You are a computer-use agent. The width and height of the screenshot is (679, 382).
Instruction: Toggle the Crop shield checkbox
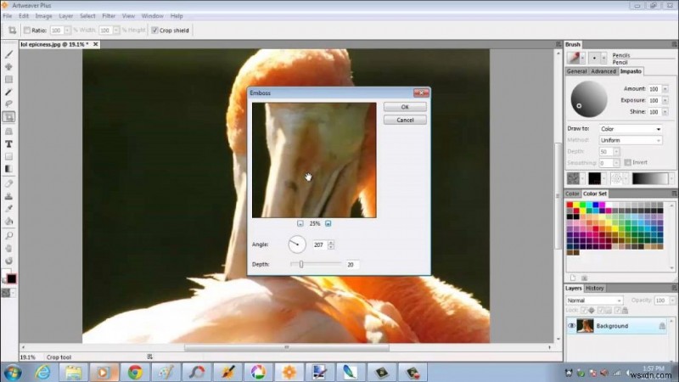(154, 31)
